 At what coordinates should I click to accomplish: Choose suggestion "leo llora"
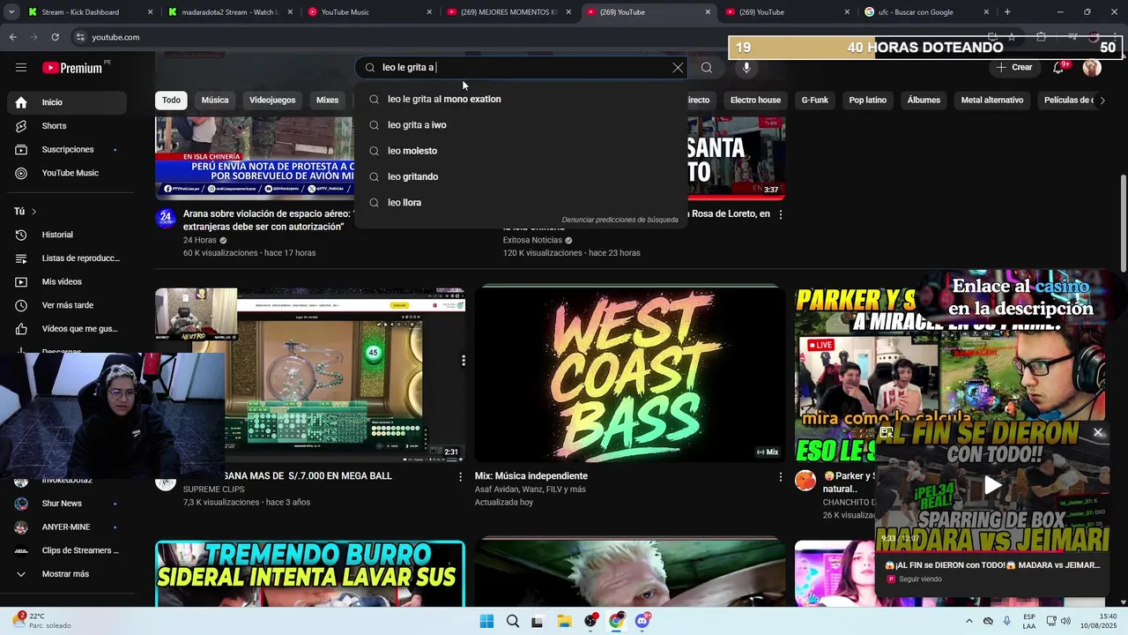pyautogui.click(x=520, y=203)
